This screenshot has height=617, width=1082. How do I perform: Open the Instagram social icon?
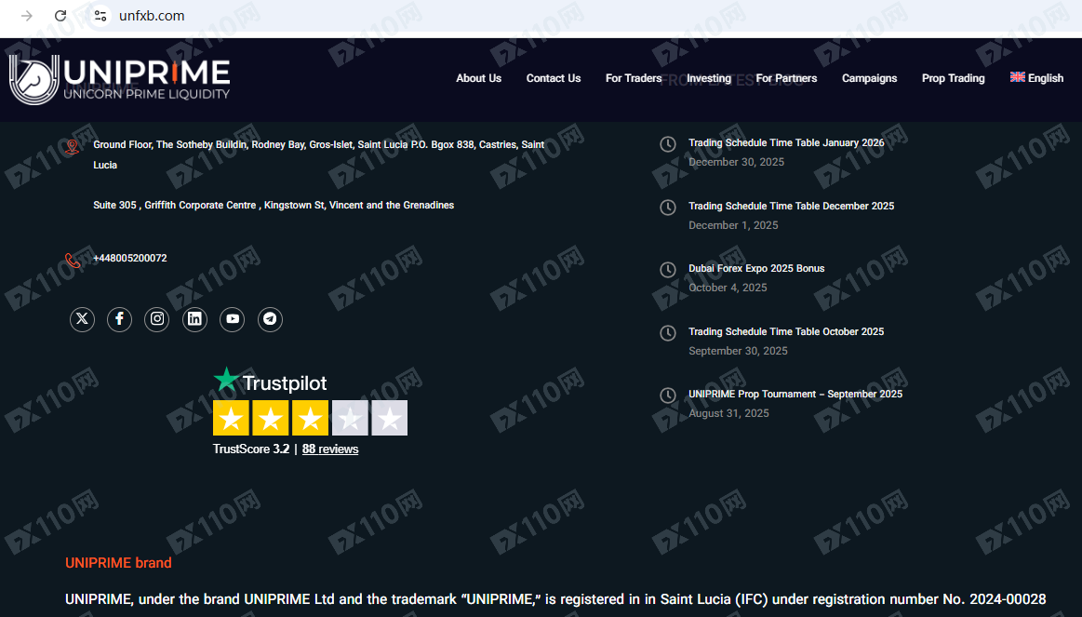point(157,319)
